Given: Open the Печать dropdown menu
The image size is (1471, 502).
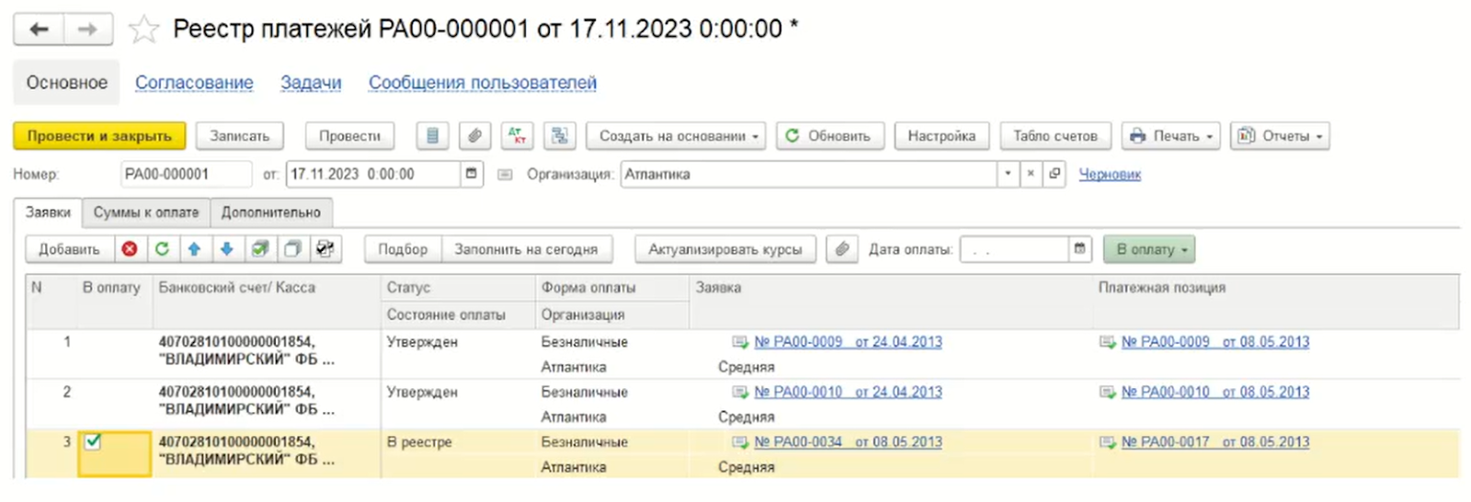Looking at the screenshot, I should [x=1171, y=136].
